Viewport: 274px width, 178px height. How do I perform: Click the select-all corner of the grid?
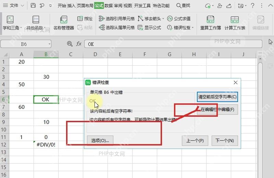pyautogui.click(x=5, y=54)
